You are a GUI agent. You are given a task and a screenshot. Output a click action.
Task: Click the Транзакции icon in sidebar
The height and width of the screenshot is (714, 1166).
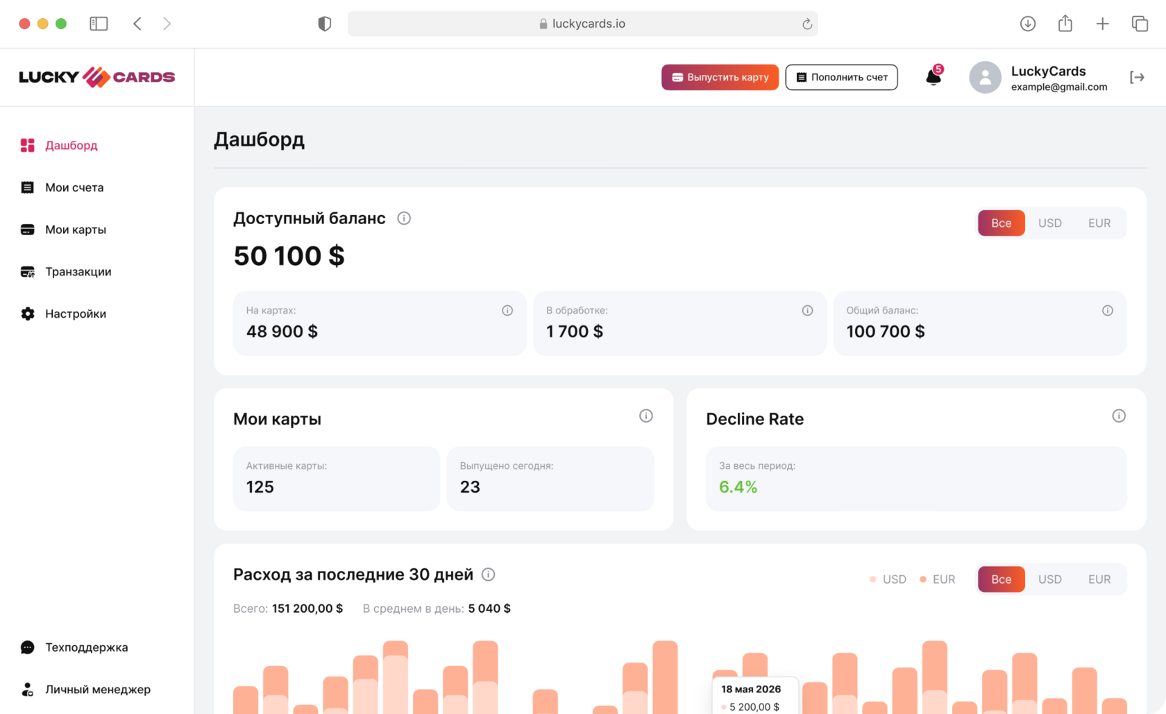(27, 272)
